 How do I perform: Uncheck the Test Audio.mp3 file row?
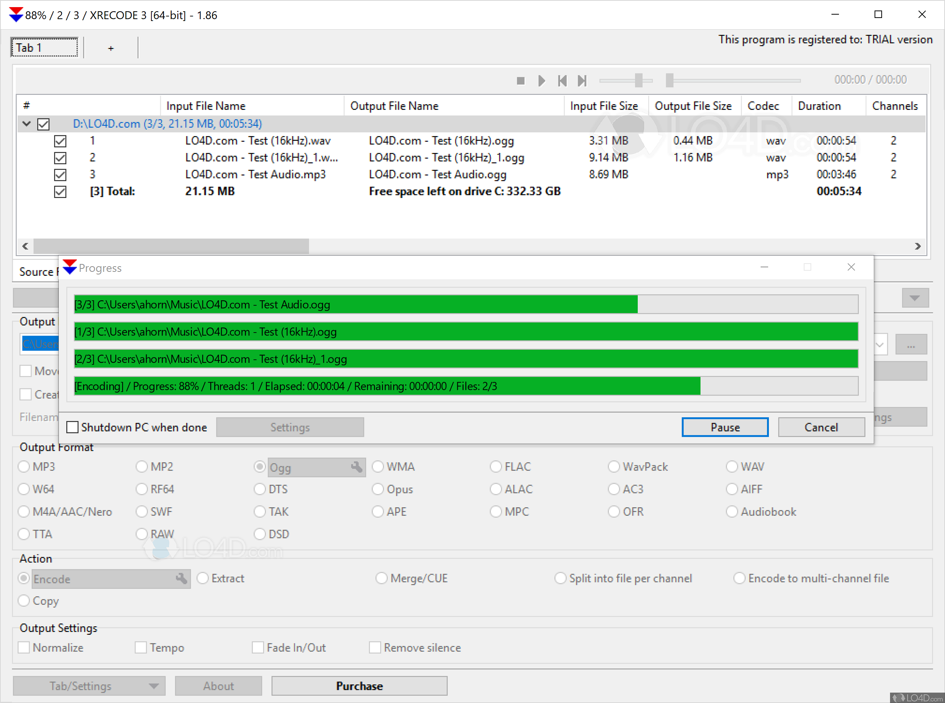(x=60, y=174)
